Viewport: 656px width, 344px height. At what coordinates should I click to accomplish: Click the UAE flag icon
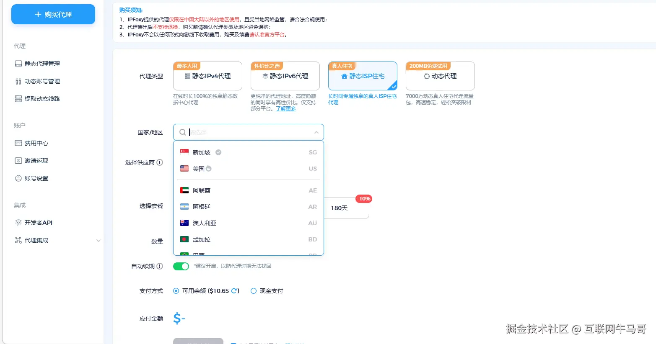click(x=184, y=190)
